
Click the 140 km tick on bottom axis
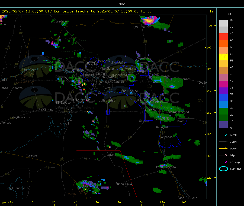point(184,202)
